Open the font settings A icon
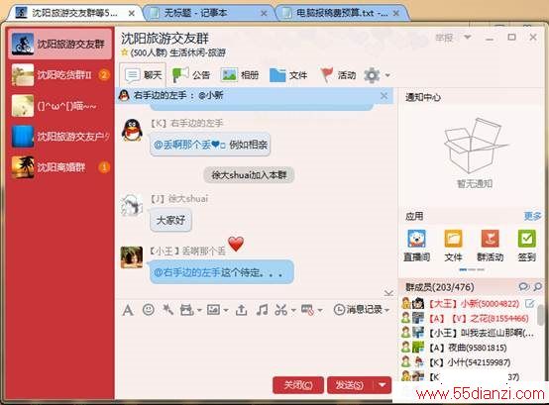The width and height of the screenshot is (549, 405). (x=128, y=310)
